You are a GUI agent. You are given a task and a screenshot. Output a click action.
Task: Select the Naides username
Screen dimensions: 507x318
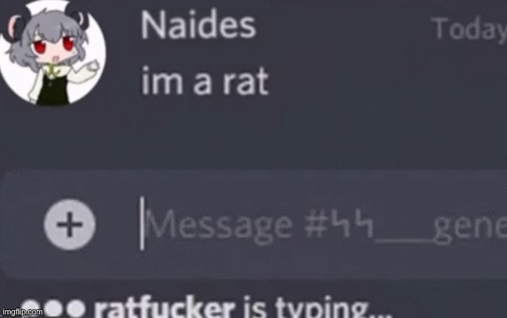(x=198, y=25)
